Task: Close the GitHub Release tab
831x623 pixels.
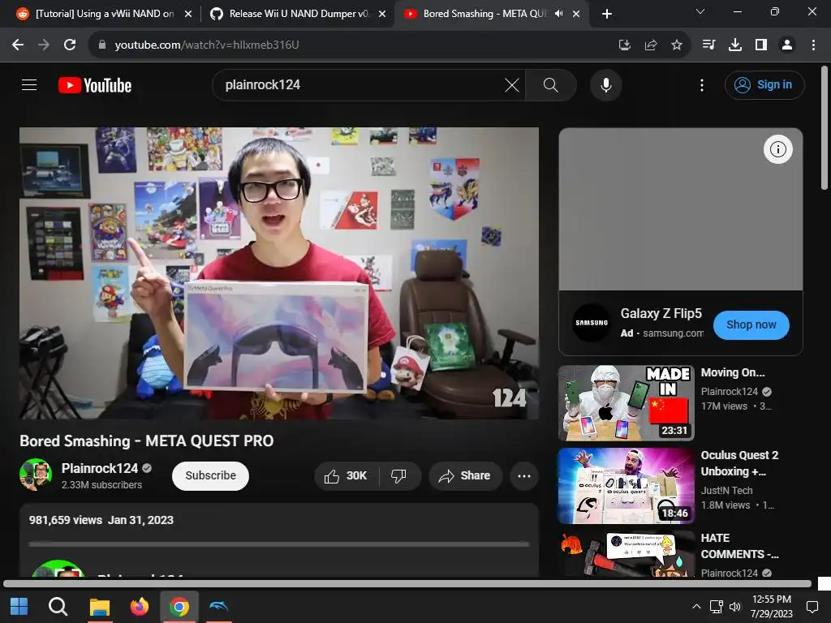Action: 382,14
